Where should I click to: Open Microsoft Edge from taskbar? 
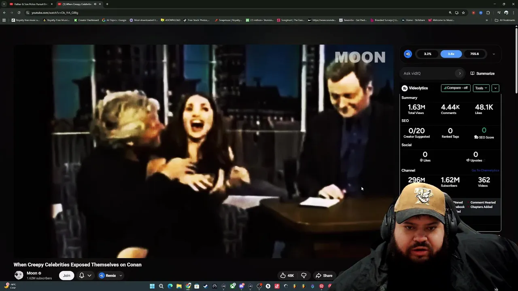pyautogui.click(x=170, y=286)
